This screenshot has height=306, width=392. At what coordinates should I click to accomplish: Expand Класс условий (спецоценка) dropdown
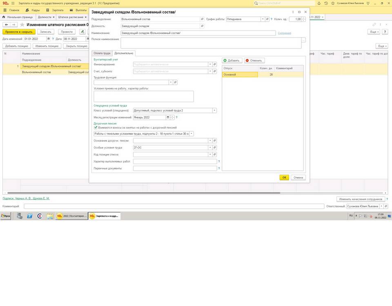point(214,111)
